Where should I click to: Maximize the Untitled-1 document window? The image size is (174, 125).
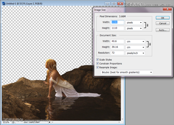point(114,4)
